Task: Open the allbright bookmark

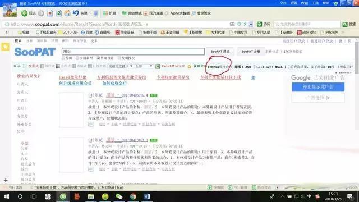Action: click(307, 33)
